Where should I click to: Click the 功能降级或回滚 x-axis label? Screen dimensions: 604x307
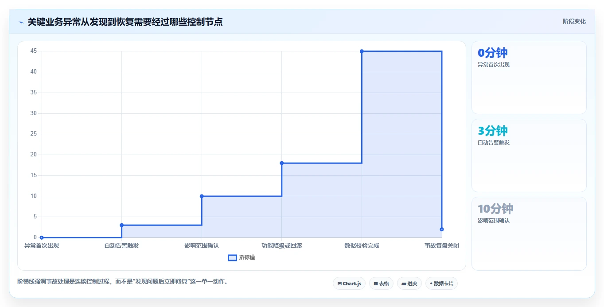282,245
